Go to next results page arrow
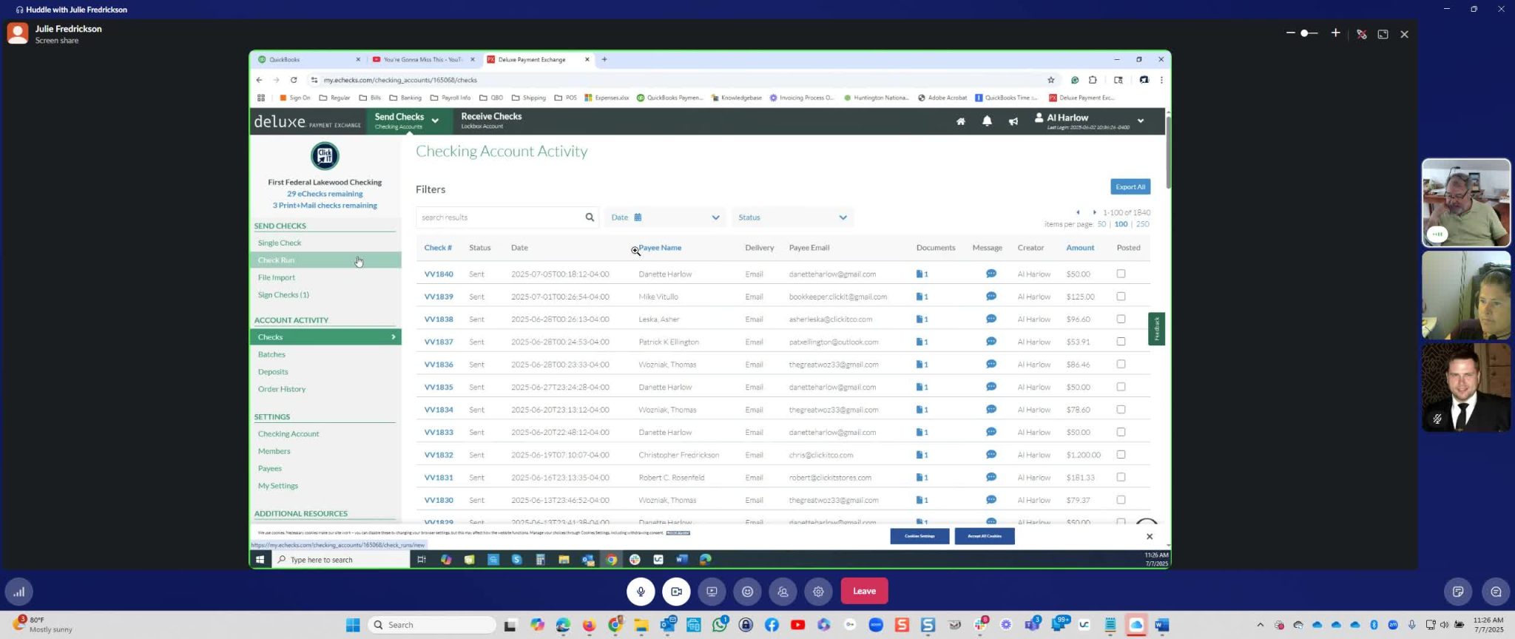Screen dimensions: 1515x639 pos(1094,212)
